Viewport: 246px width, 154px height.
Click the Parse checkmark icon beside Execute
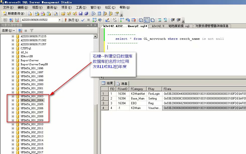click(x=83, y=20)
